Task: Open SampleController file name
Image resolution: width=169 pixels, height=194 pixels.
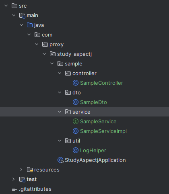Action: 101,83
